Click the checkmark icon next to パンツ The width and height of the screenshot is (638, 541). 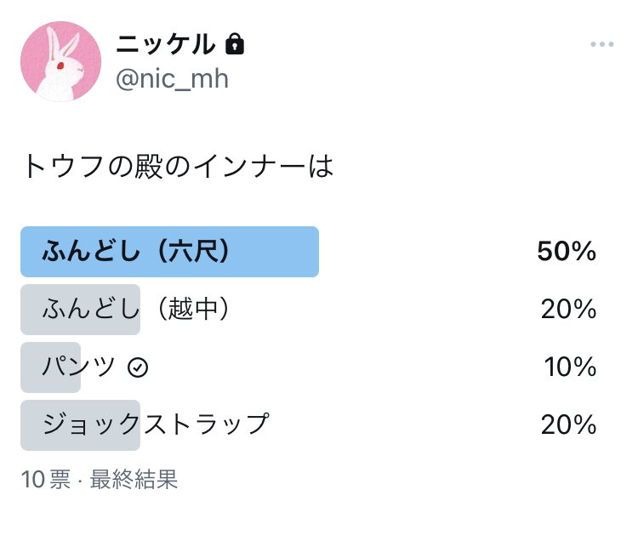138,367
